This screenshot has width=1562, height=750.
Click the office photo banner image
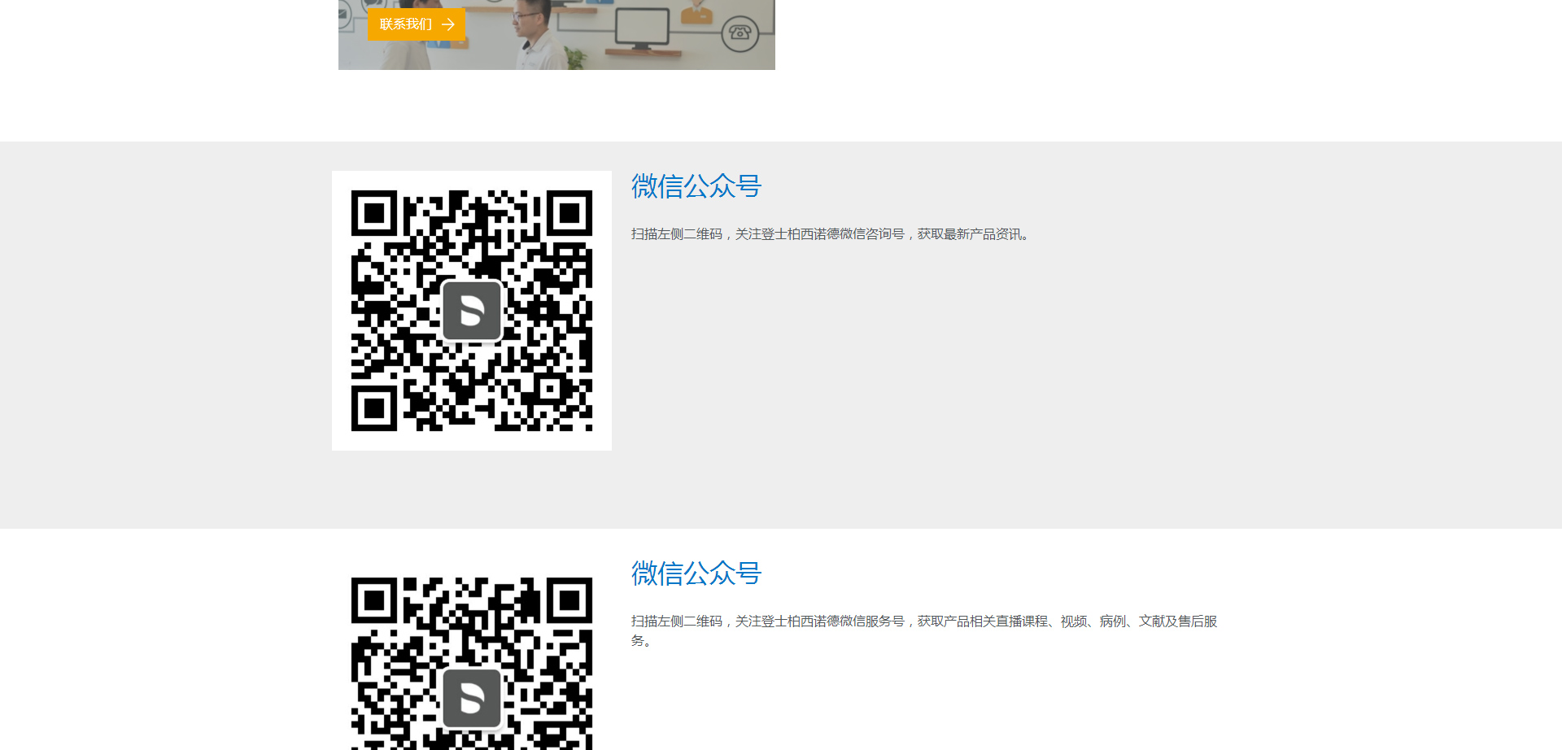click(x=556, y=35)
